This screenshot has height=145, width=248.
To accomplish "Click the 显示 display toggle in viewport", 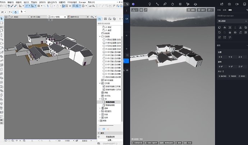I will [x=201, y=10].
